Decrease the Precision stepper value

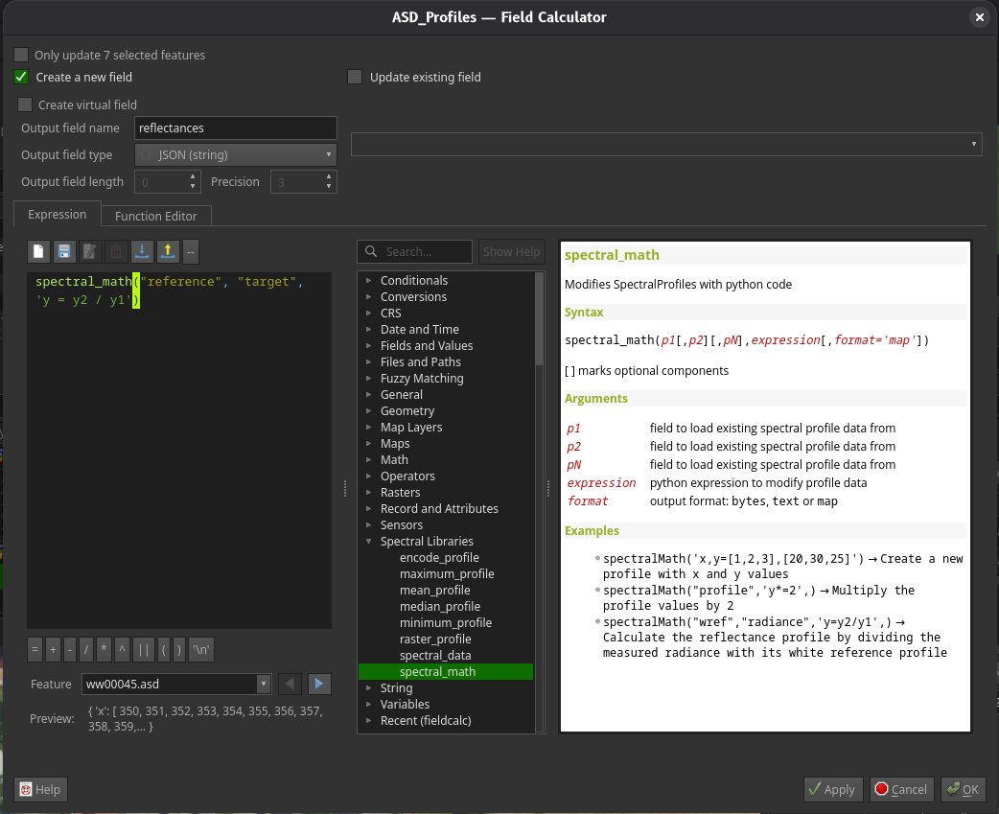(329, 186)
